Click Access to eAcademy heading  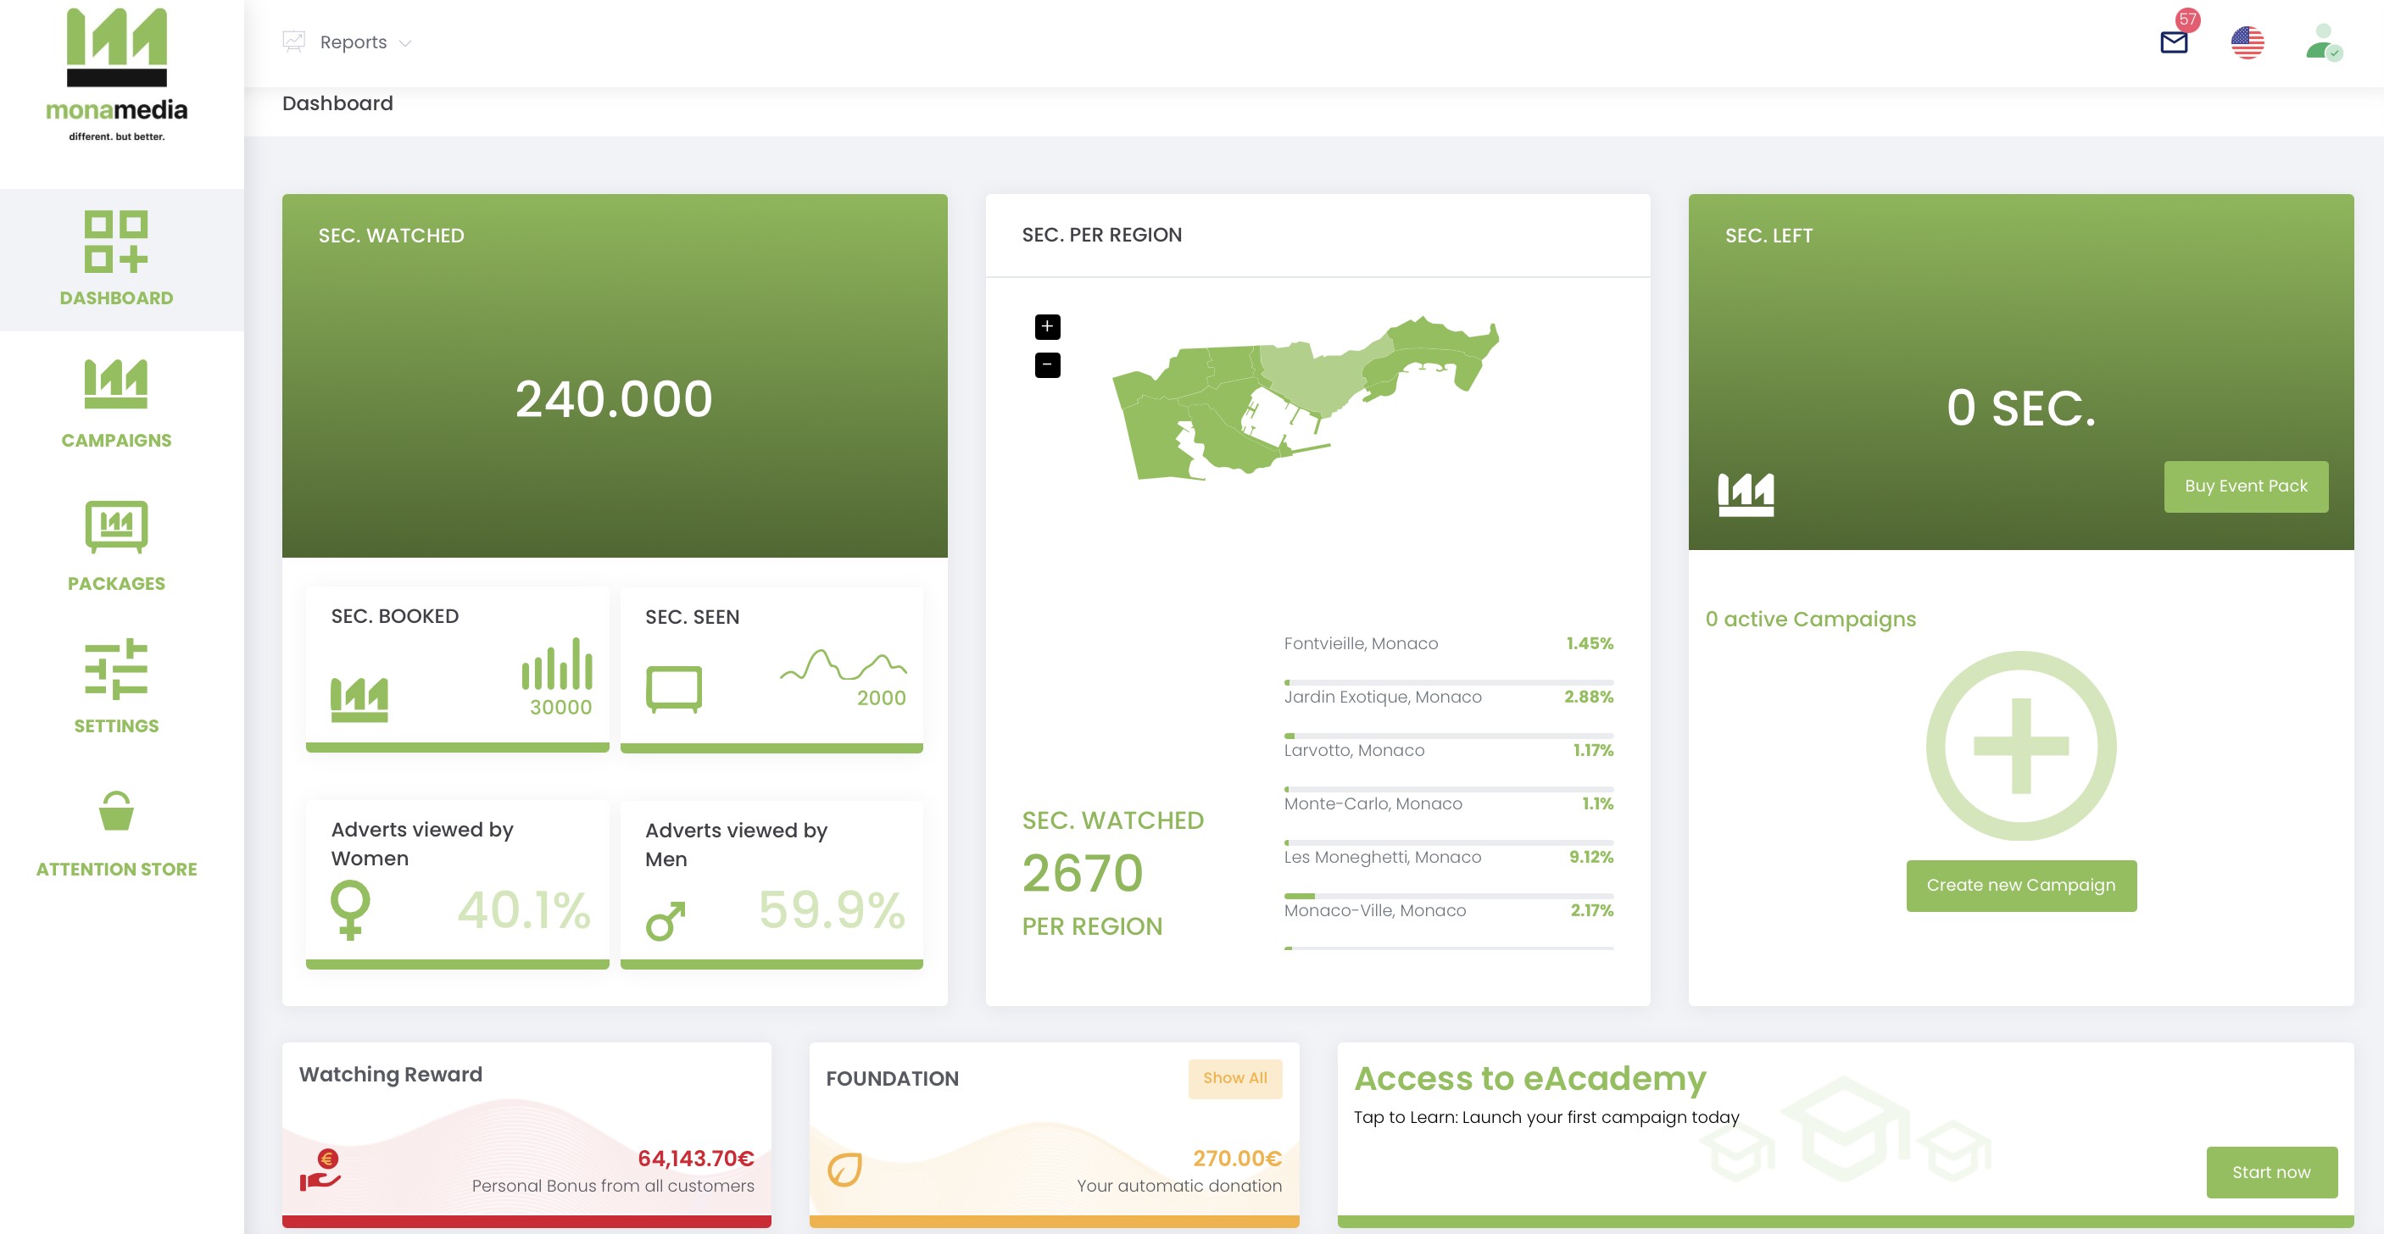[x=1529, y=1079]
